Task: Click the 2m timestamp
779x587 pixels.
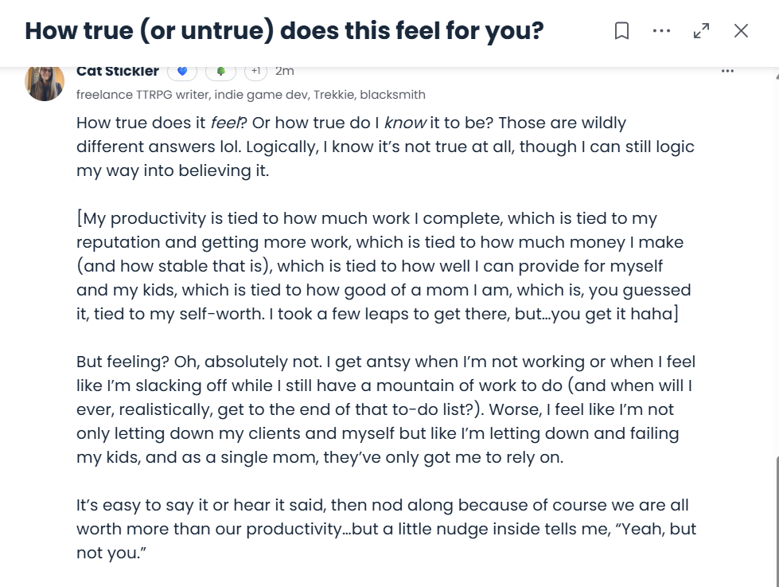Action: click(x=285, y=71)
